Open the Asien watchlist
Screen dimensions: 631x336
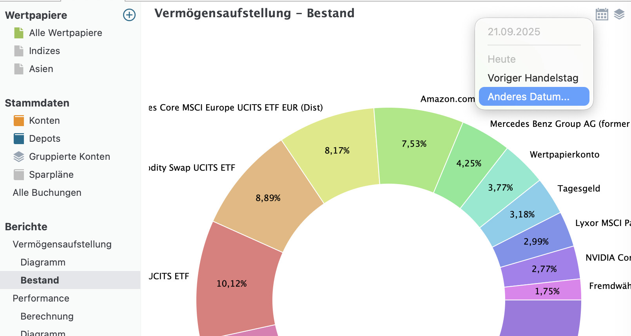pos(41,69)
